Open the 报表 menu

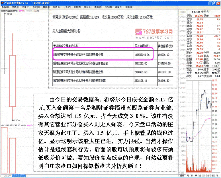[56, 7]
